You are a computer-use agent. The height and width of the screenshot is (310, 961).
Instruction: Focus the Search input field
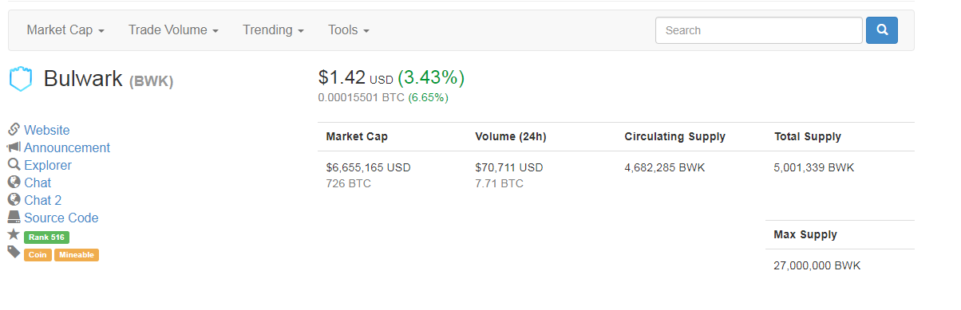pos(759,30)
